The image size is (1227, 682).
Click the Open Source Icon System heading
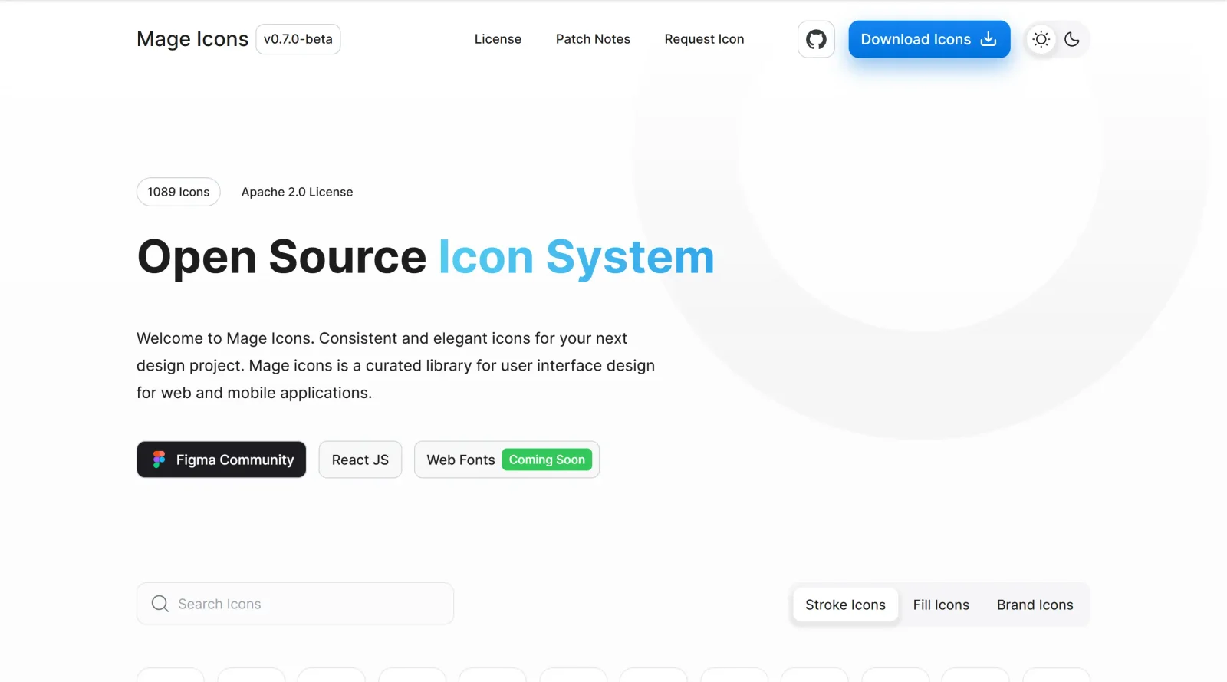click(x=426, y=257)
